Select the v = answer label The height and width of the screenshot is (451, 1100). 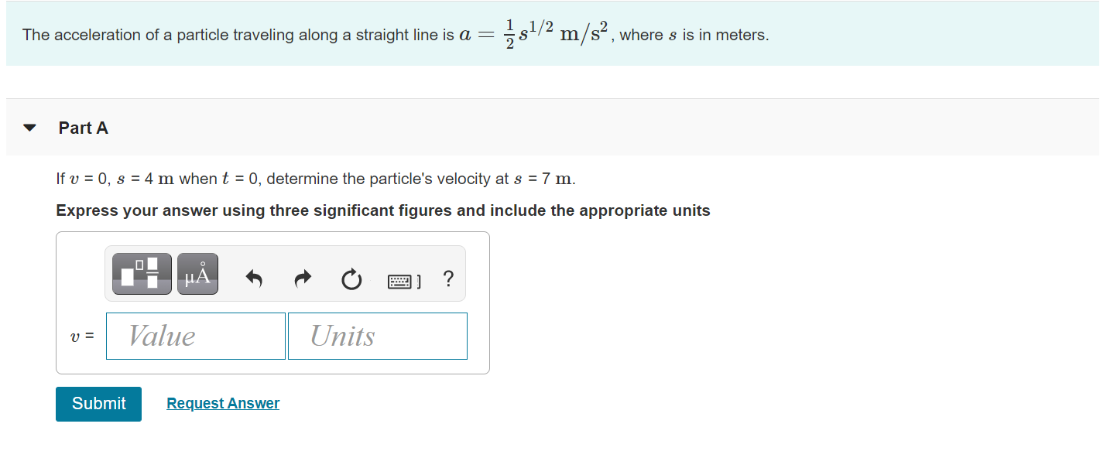pyautogui.click(x=81, y=336)
